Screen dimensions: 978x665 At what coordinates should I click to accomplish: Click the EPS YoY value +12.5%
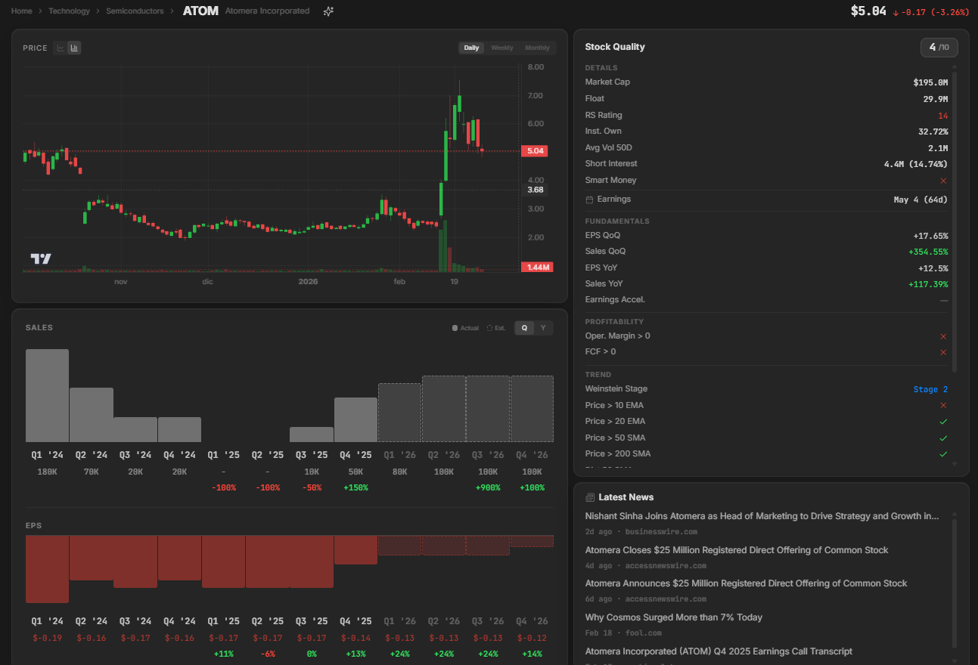[x=933, y=268]
